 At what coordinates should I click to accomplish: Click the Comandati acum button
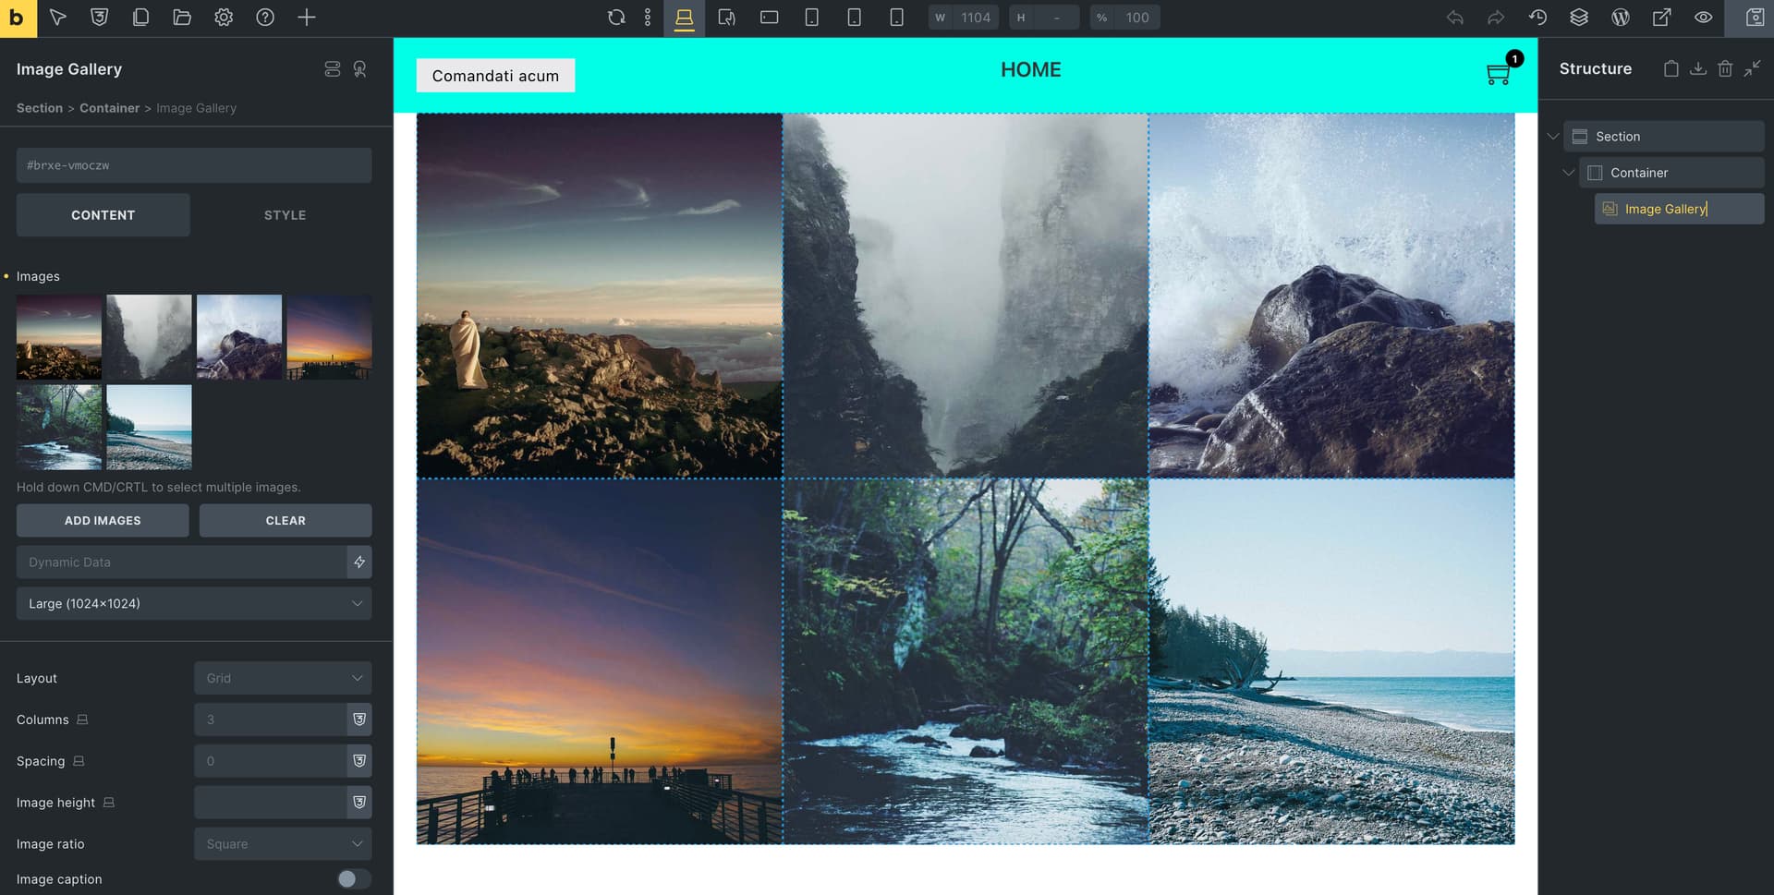[x=495, y=76]
